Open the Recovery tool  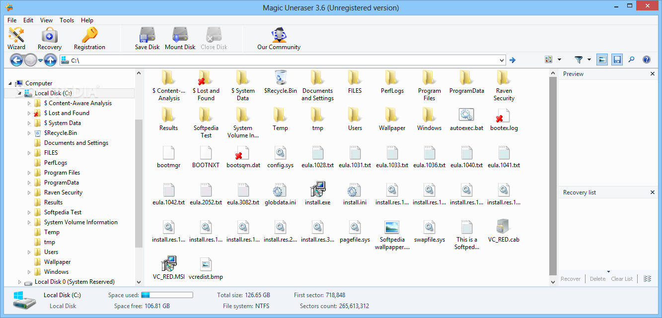pyautogui.click(x=50, y=39)
